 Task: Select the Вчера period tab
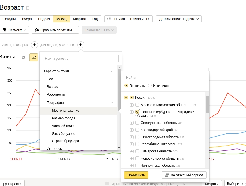coord(27,19)
